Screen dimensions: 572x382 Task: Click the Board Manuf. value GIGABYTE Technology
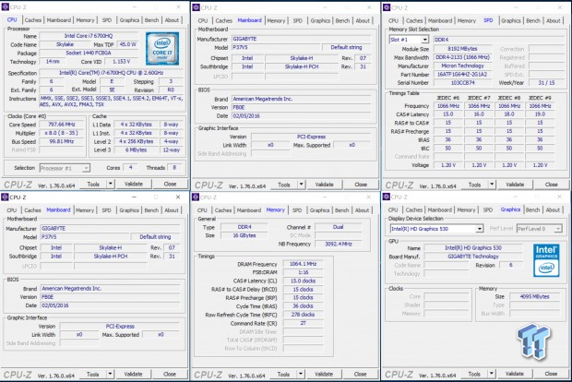coord(472,257)
